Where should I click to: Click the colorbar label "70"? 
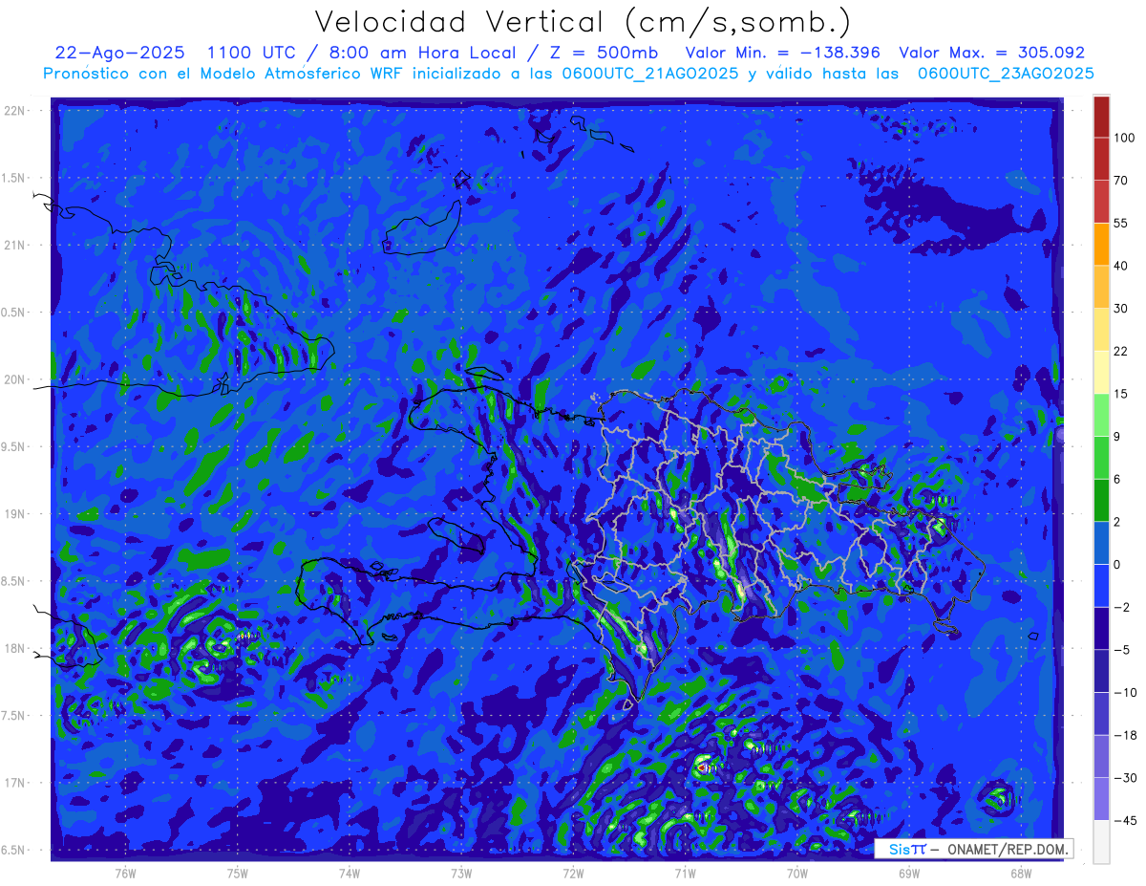pyautogui.click(x=1121, y=180)
